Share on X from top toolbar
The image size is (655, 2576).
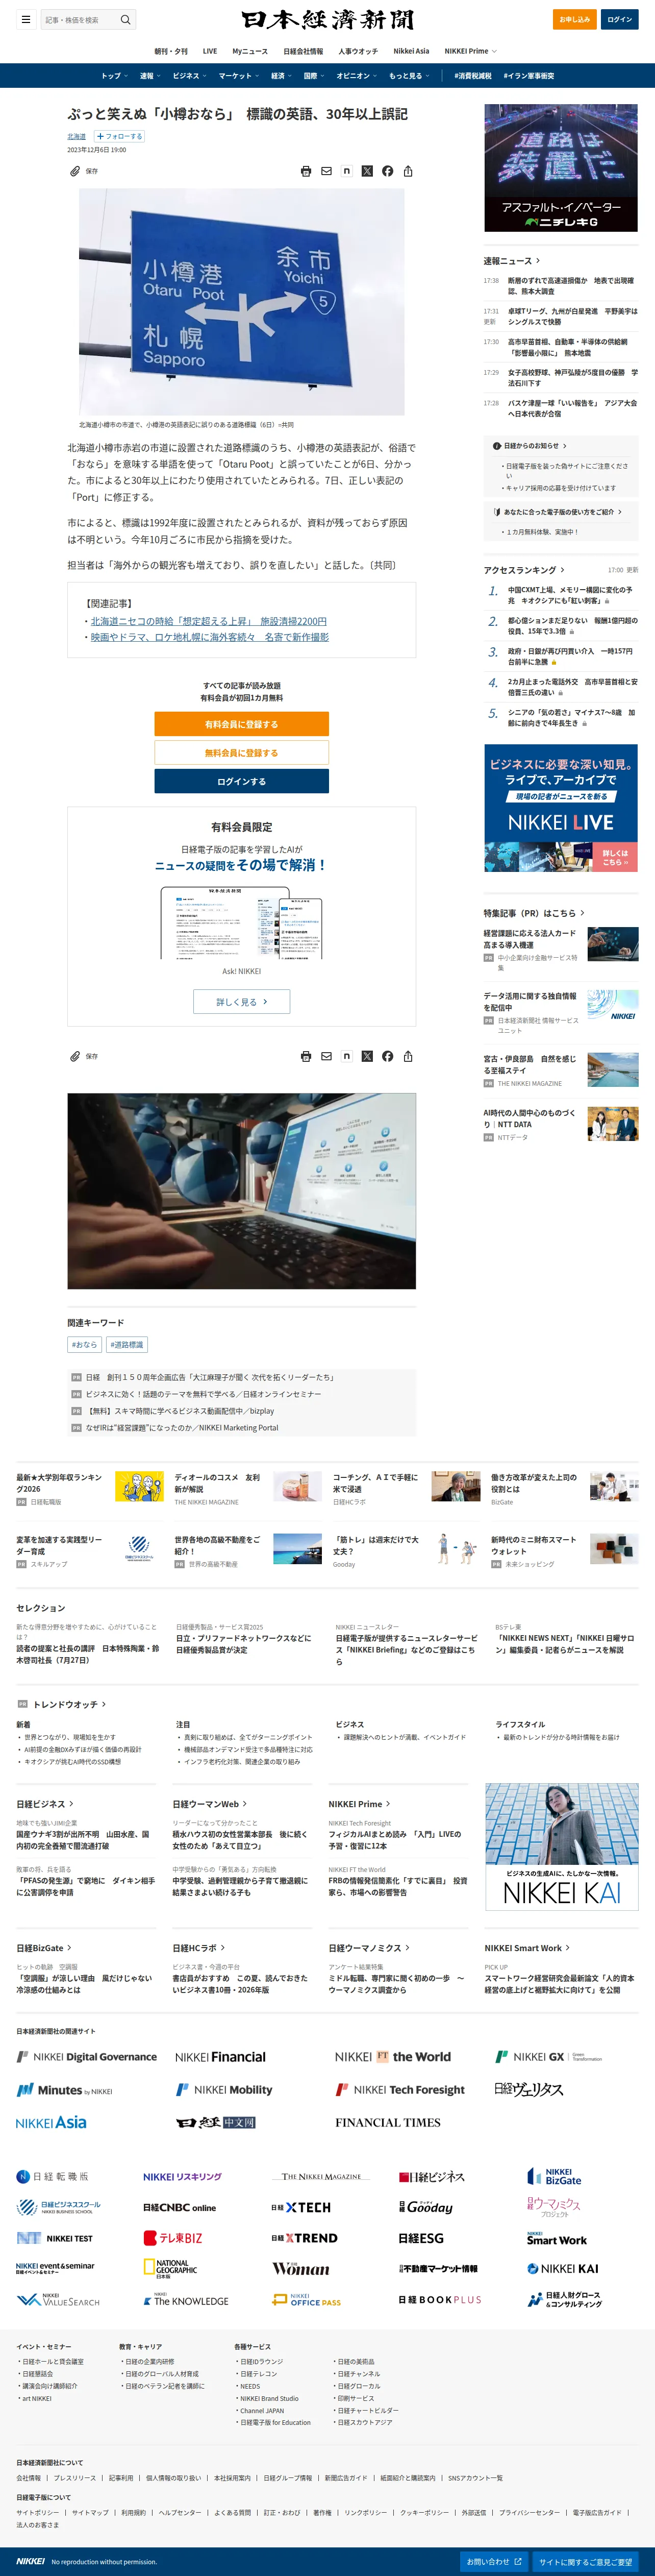click(367, 171)
